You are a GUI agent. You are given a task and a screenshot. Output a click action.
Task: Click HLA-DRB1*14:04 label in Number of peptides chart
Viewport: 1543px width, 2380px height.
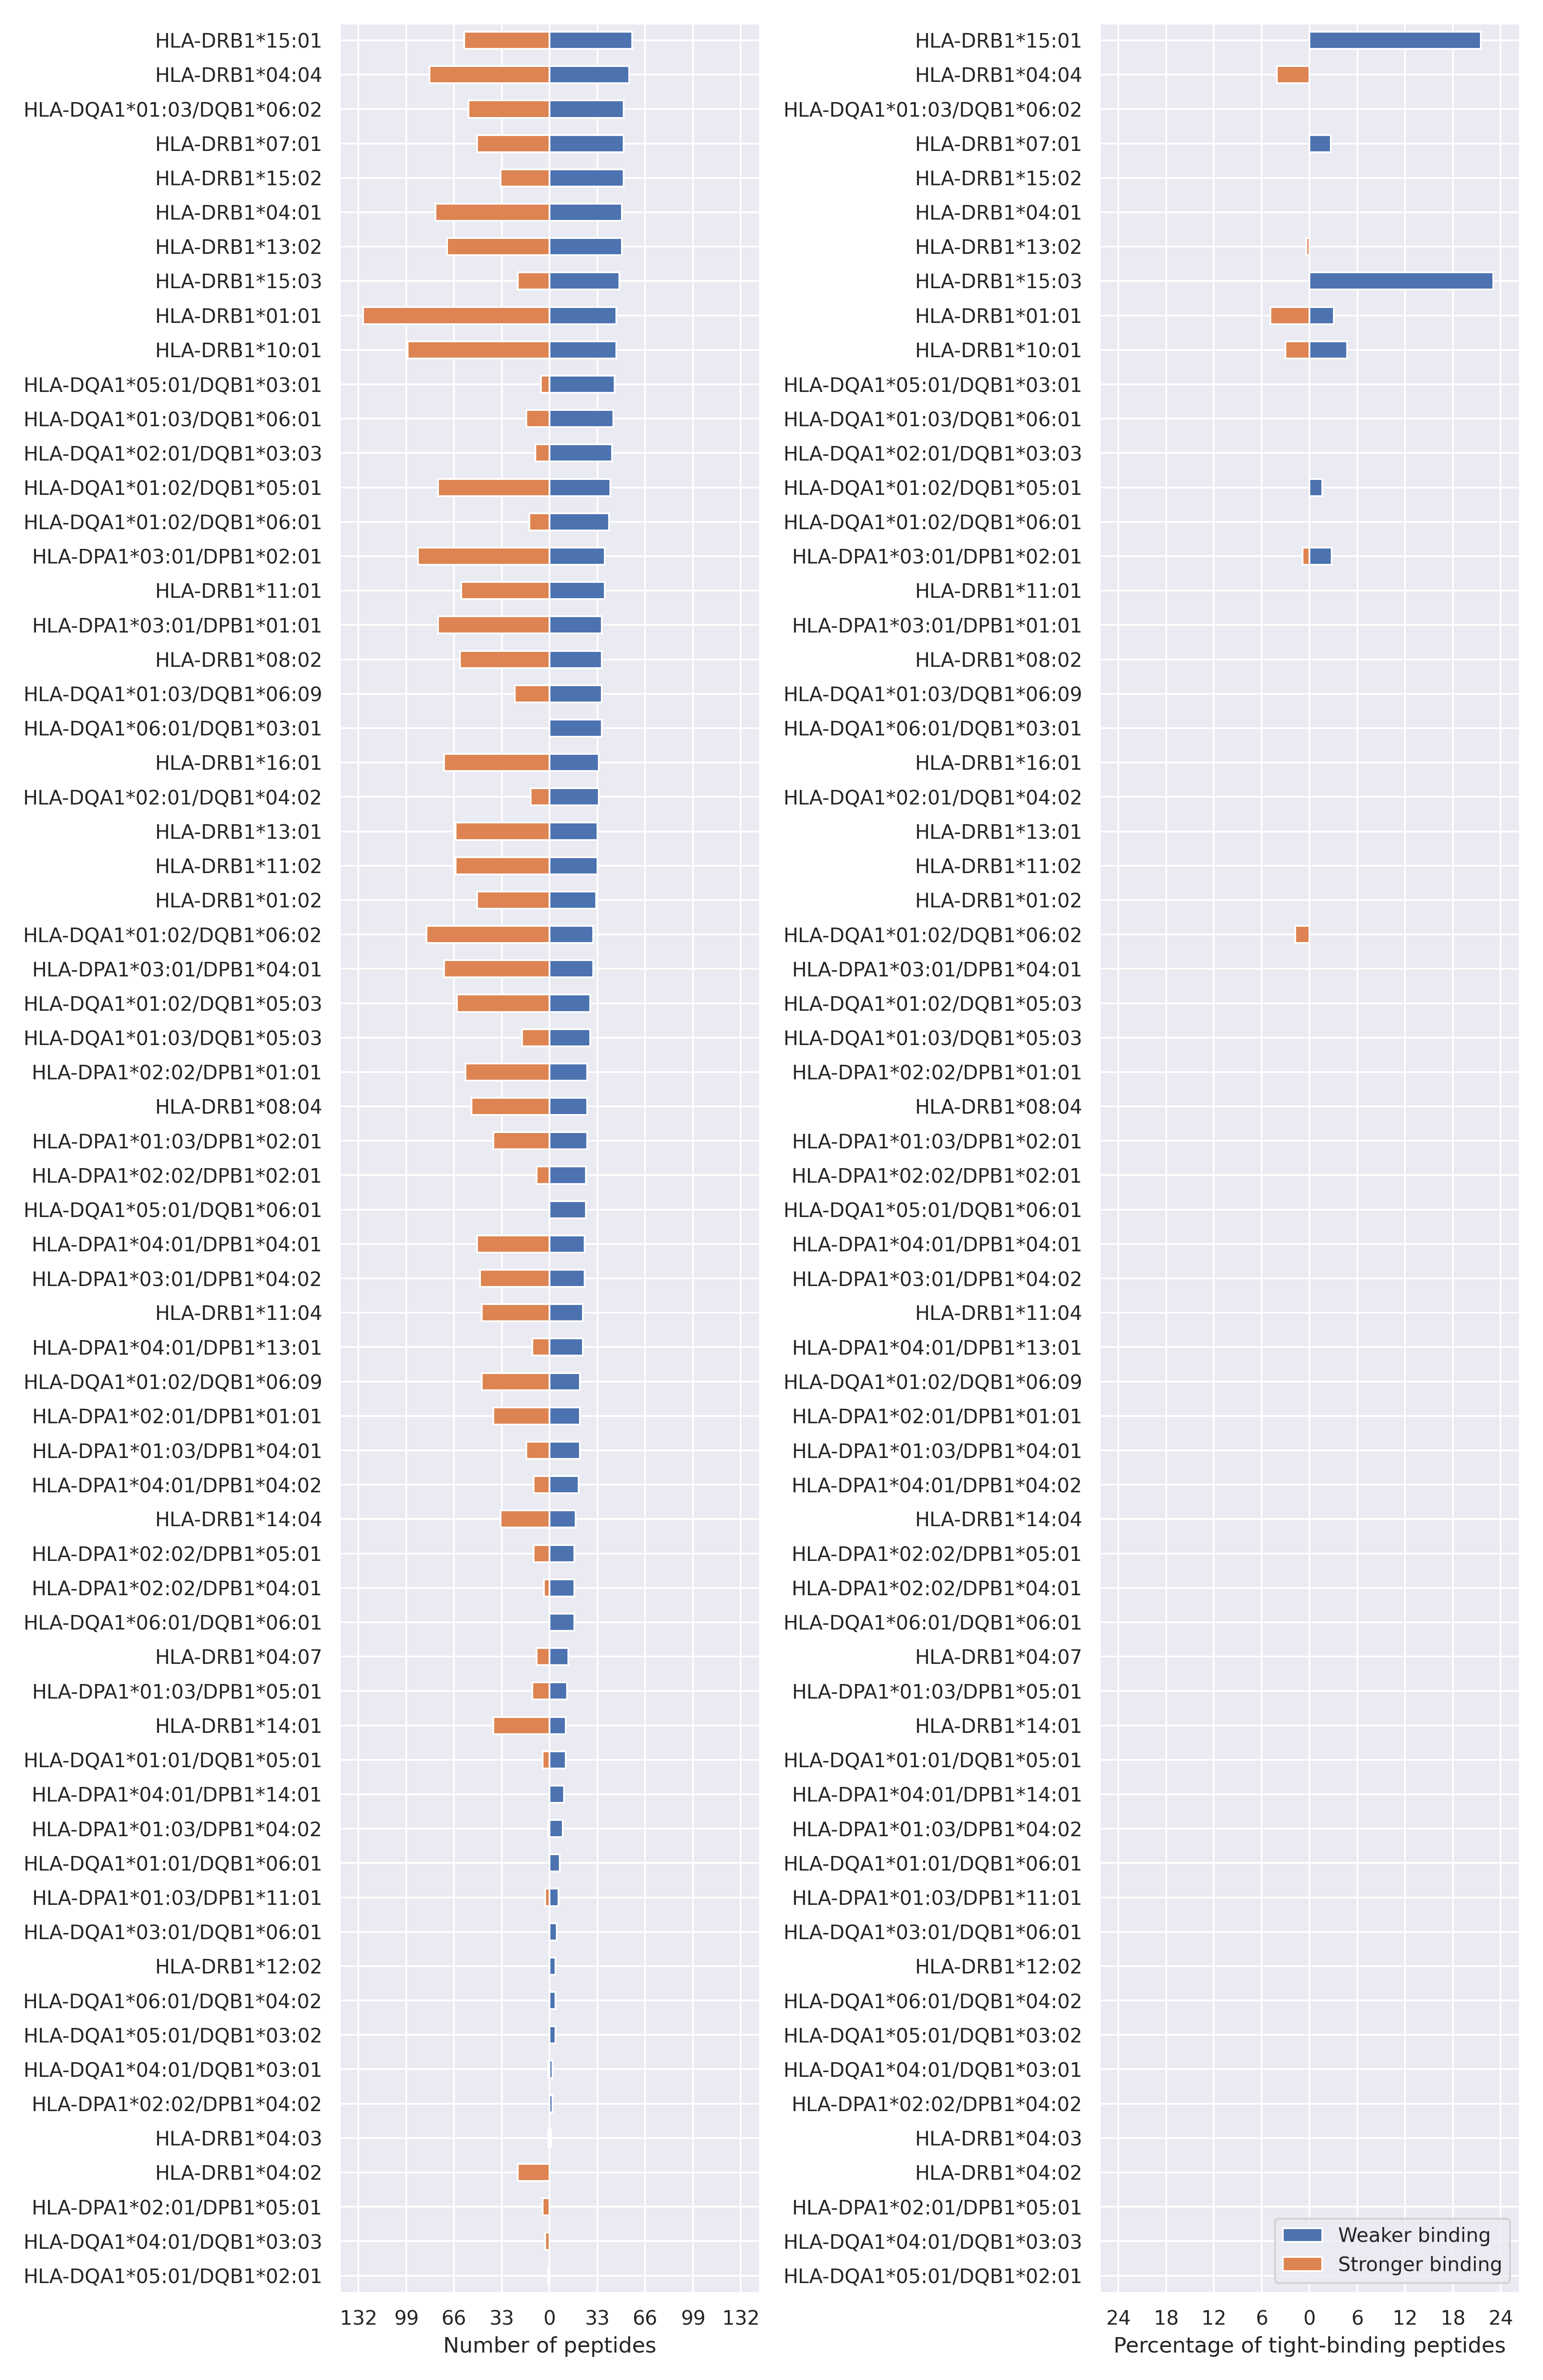238,1519
